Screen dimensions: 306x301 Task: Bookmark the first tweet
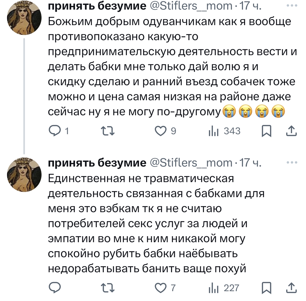pos(266,131)
